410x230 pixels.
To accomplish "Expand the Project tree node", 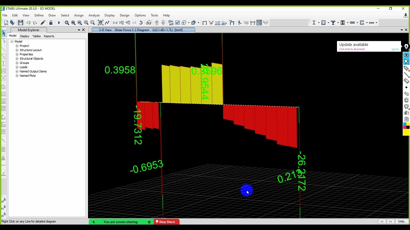I will pyautogui.click(x=17, y=46).
